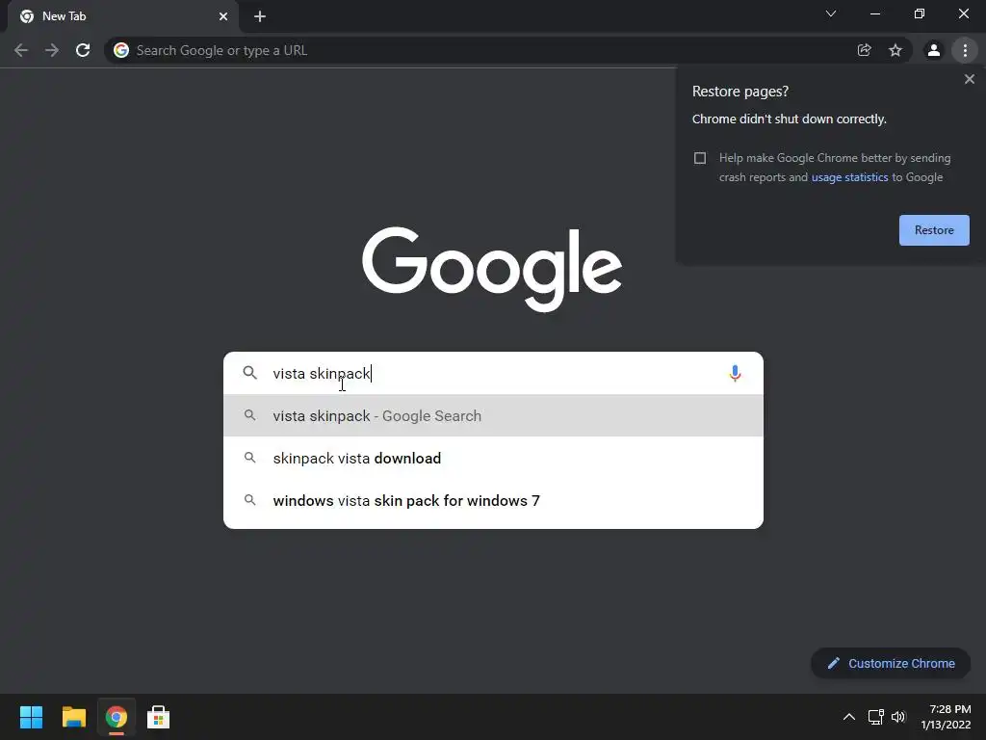Click the Google logo
The image size is (986, 740).
click(492, 270)
